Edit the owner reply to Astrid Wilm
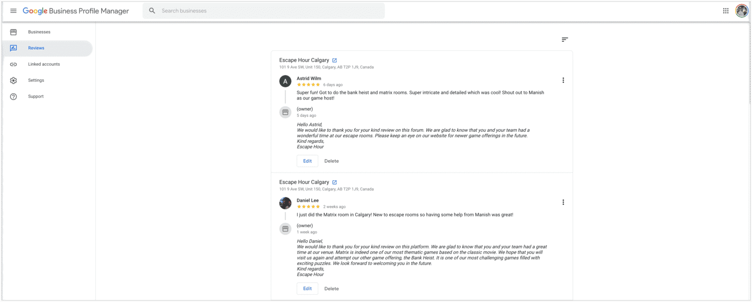752x302 pixels. [307, 161]
